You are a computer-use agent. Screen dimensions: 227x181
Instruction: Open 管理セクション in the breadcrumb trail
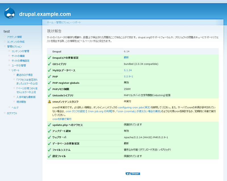tap(63, 22)
